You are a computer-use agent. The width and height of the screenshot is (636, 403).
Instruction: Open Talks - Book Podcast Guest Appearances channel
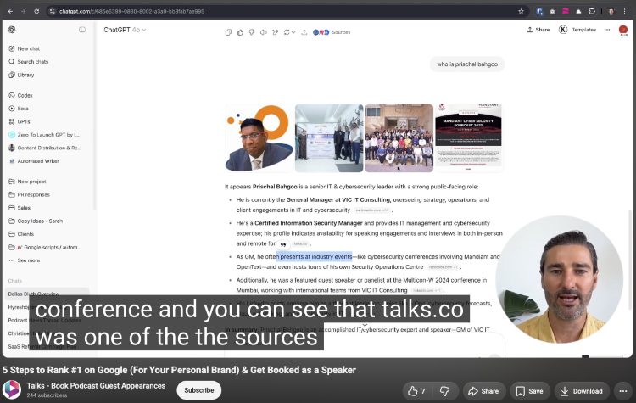[96, 386]
